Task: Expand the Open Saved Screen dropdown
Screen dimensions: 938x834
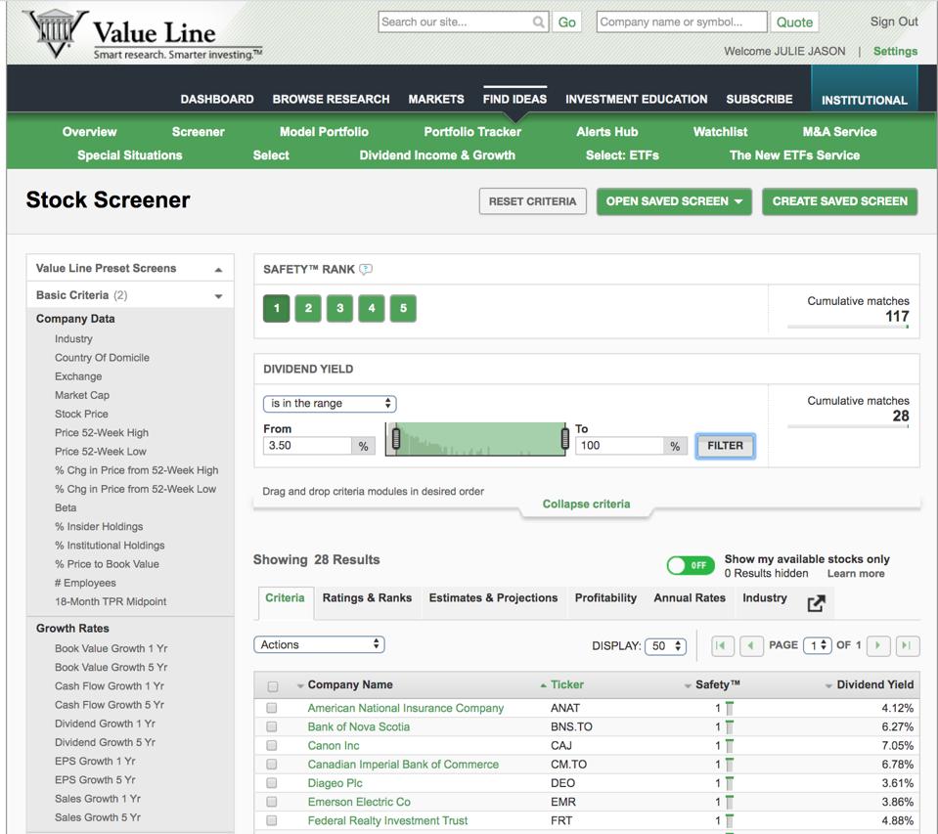Action: pyautogui.click(x=673, y=201)
